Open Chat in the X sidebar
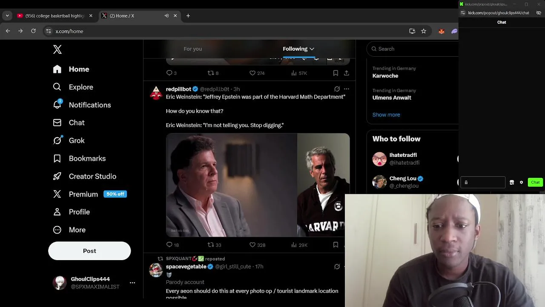545x307 pixels. tap(69, 122)
